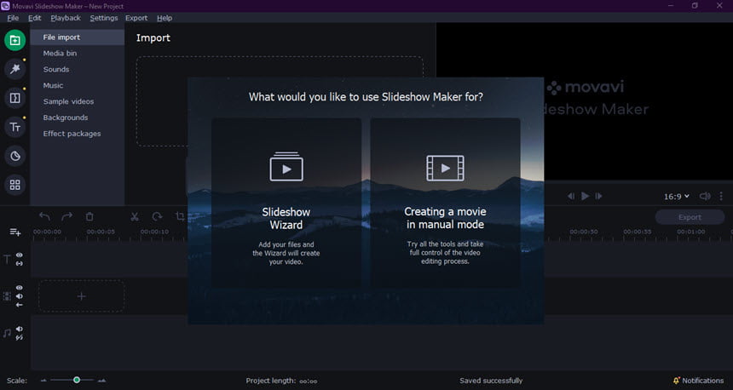Select File import in sidebar
This screenshot has width=733, height=390.
[x=78, y=37]
